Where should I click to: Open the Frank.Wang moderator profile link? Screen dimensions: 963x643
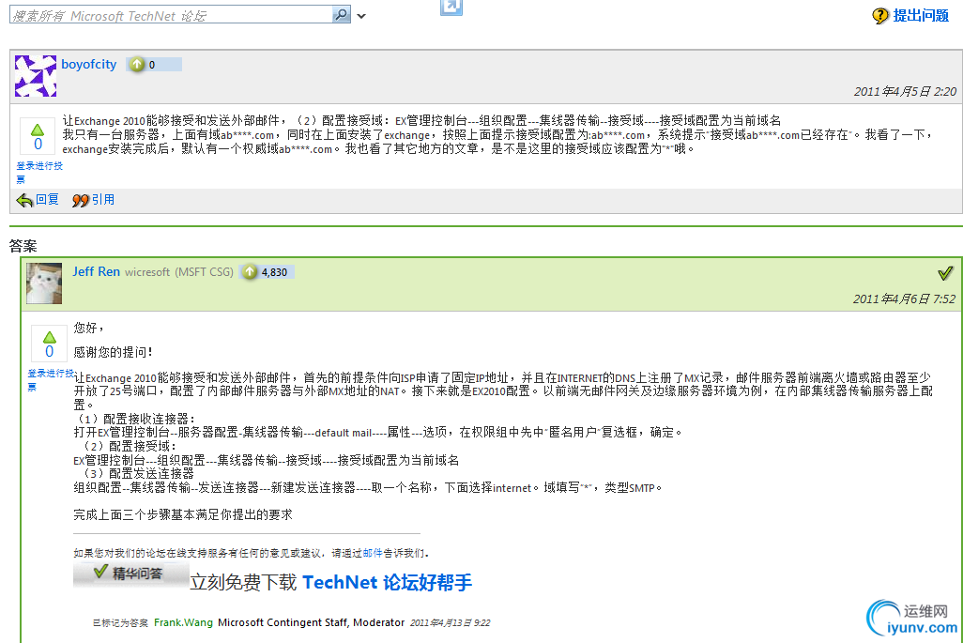point(183,622)
